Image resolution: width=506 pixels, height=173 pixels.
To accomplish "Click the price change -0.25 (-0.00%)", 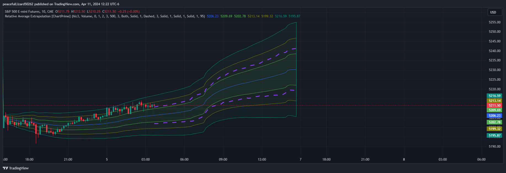I will pos(129,12).
